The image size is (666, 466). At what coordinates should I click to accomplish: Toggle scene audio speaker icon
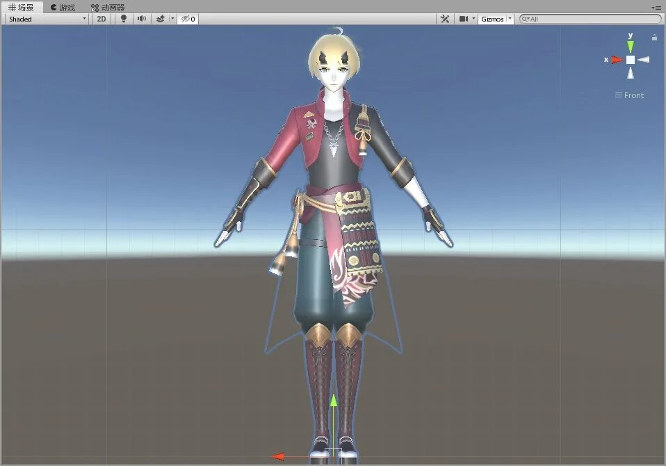[x=142, y=19]
